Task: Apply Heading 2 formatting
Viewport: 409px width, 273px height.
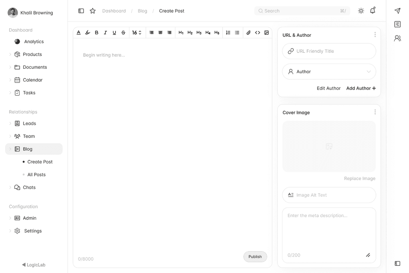Action: 190,32
